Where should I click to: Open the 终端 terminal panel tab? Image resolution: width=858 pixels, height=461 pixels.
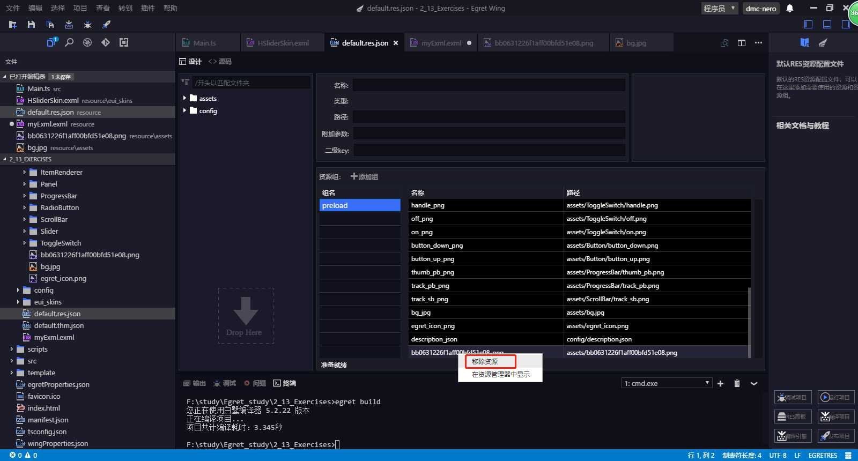tap(284, 383)
